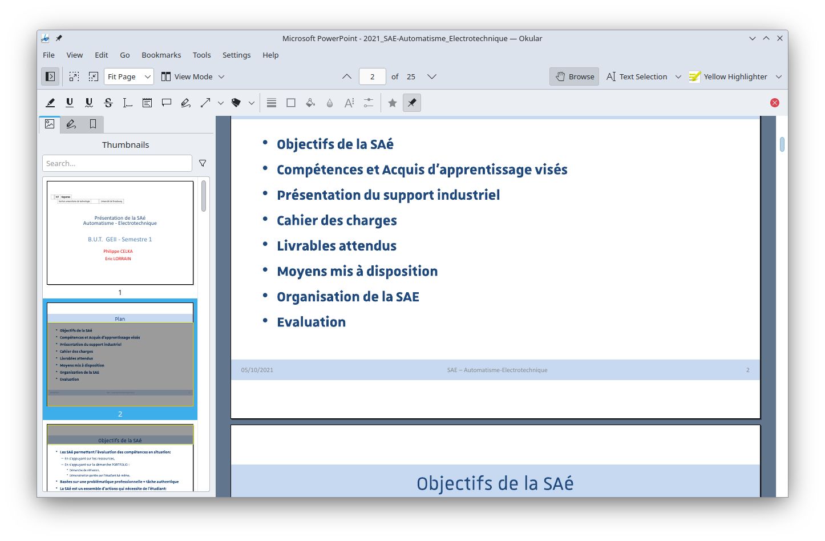This screenshot has width=825, height=541.
Task: Select the Strike out annotation tool
Action: pyautogui.click(x=108, y=103)
